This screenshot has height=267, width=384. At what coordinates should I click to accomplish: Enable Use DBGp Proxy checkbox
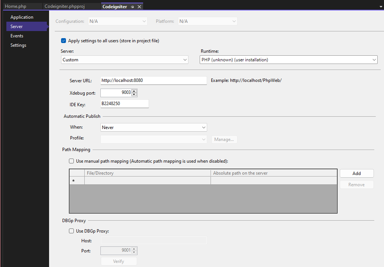tap(72, 231)
